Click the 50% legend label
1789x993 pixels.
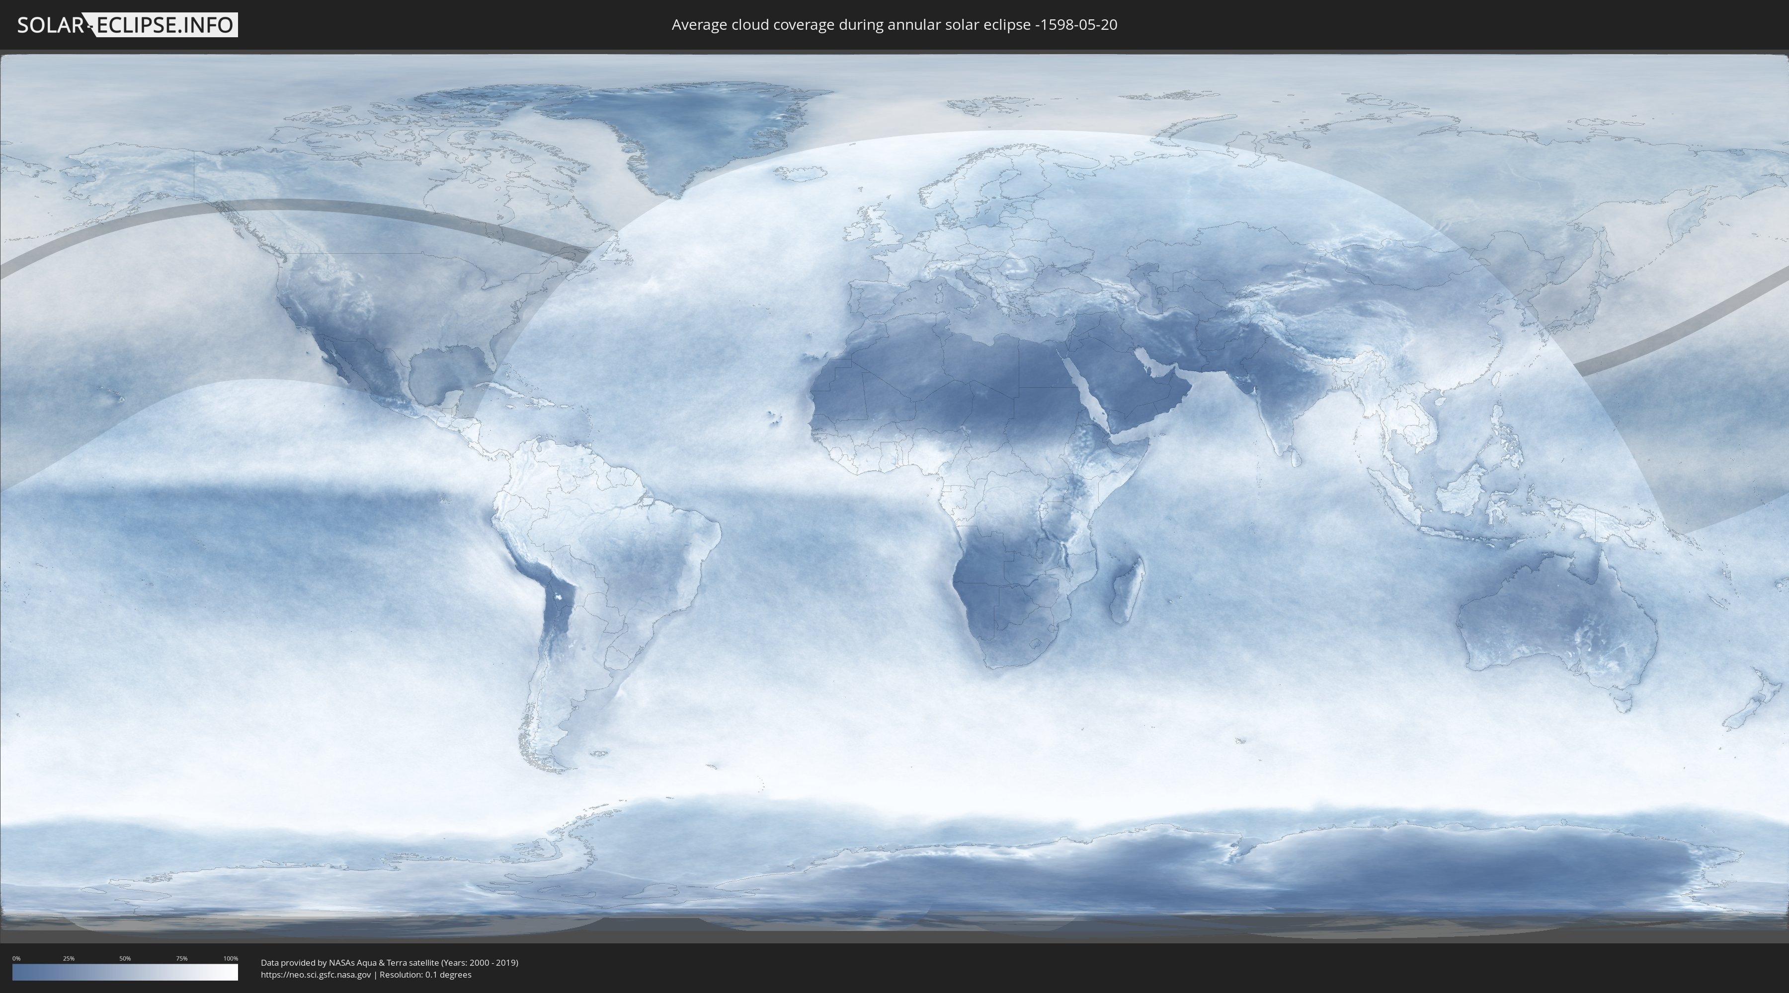pyautogui.click(x=125, y=958)
